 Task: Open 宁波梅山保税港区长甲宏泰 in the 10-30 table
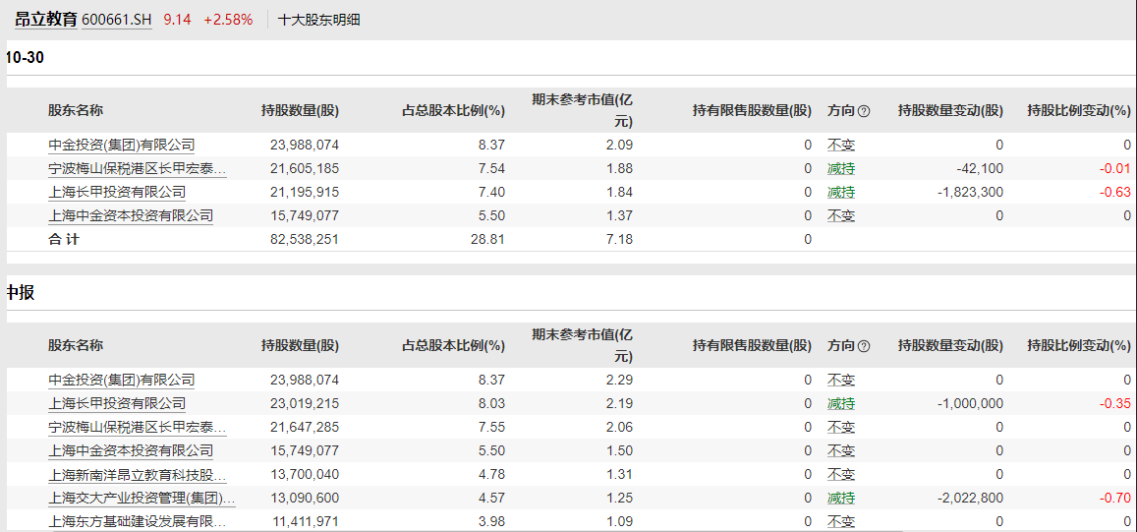(137, 169)
